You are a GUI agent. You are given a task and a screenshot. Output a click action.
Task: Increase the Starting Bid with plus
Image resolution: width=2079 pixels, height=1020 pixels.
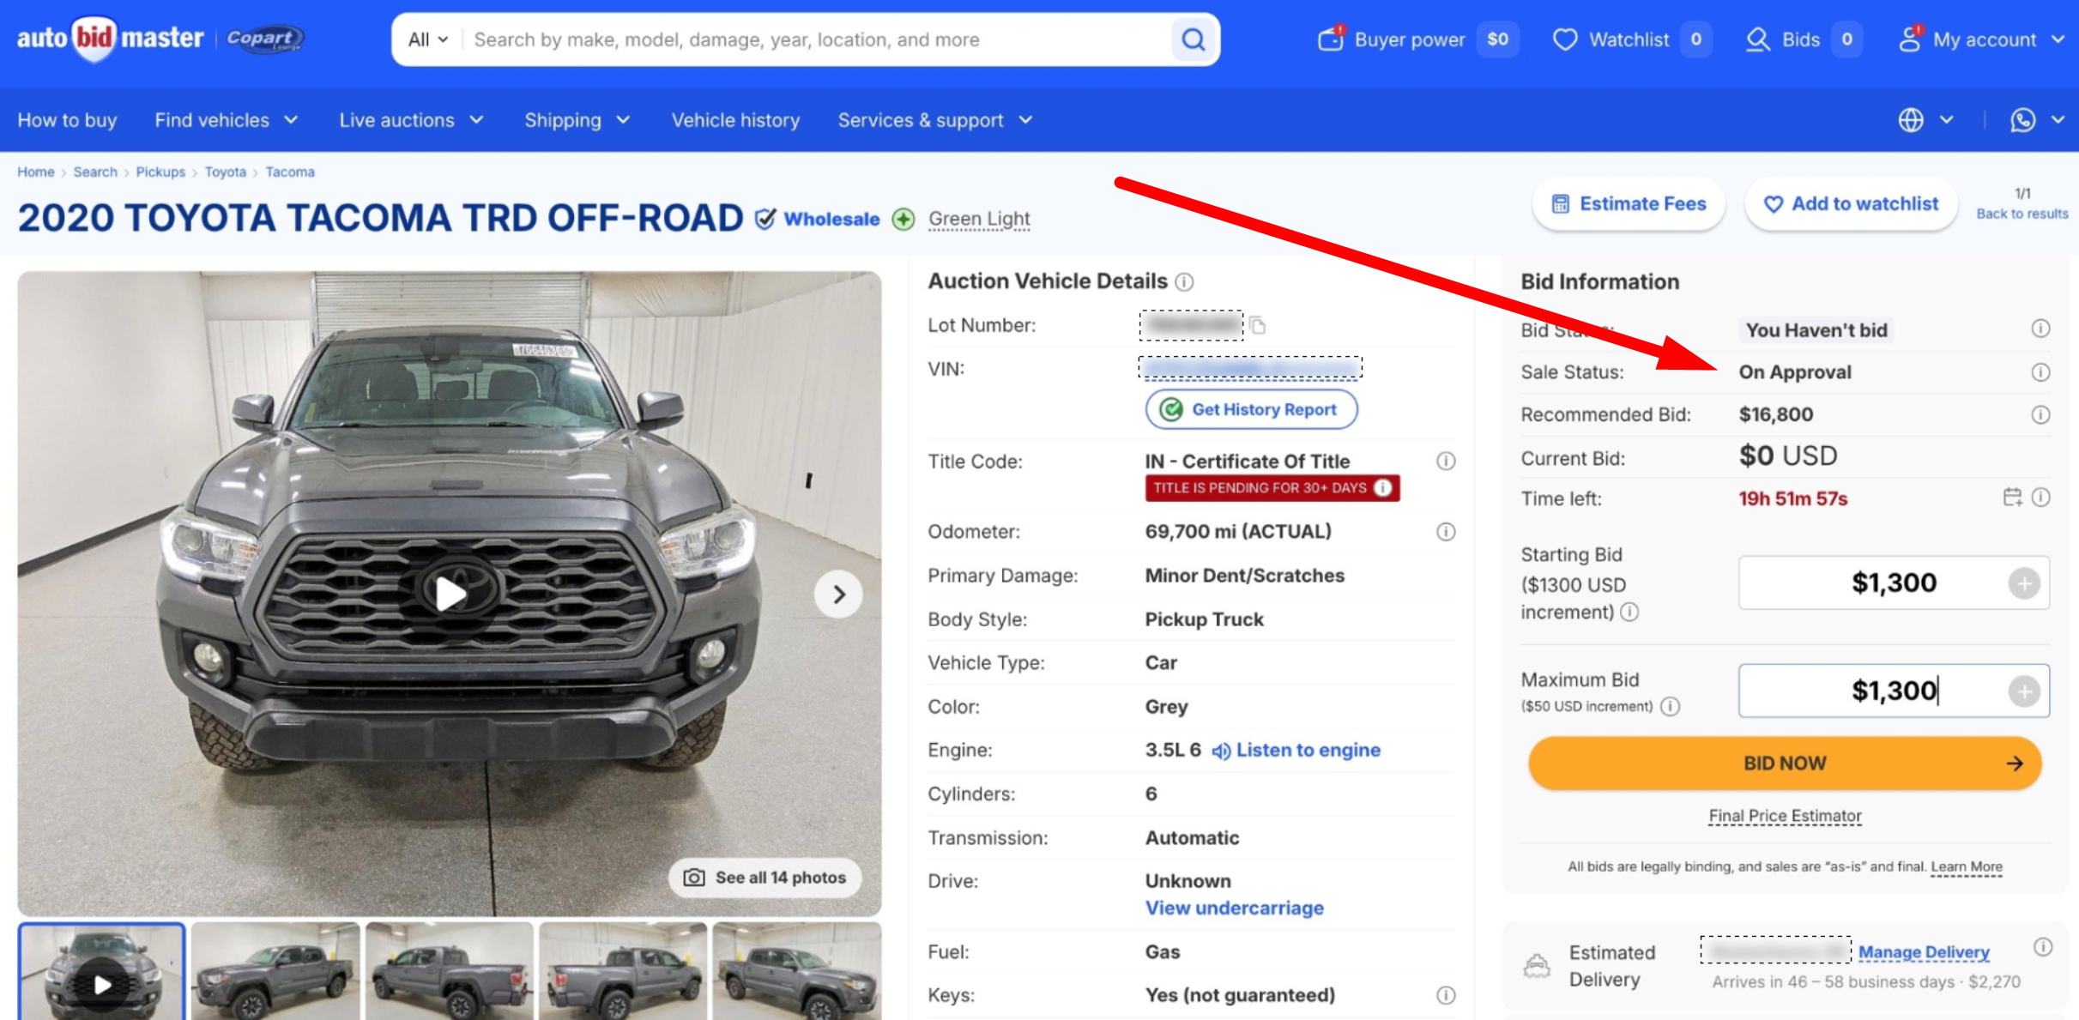[x=2023, y=583]
